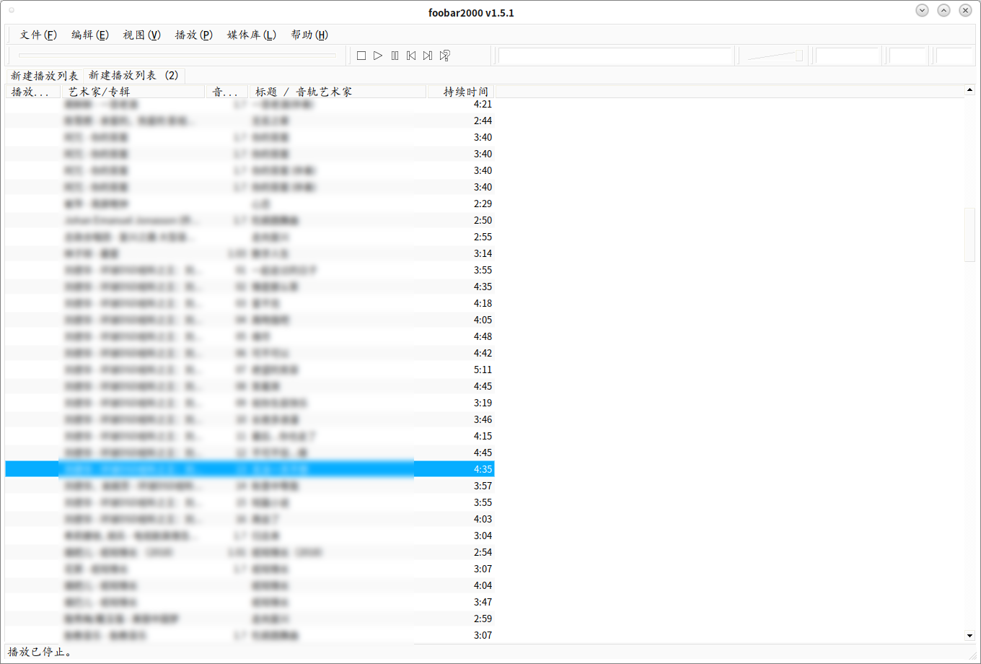Image resolution: width=981 pixels, height=664 pixels.
Task: Open the 播放 menu
Action: pos(193,34)
